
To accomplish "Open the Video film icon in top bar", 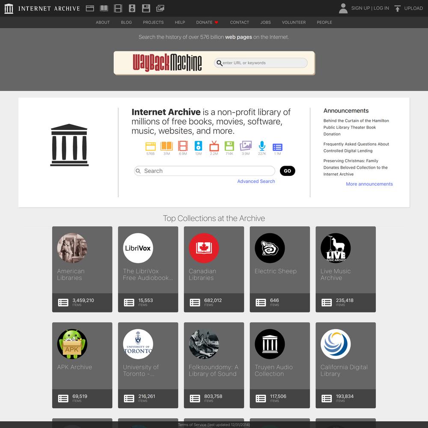I will pos(118,9).
